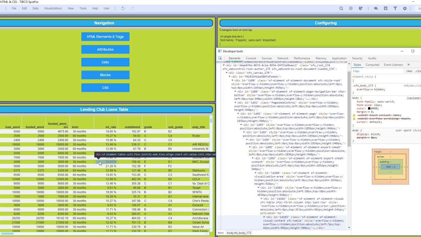
Task: Switch to the Sources tab
Action: click(267, 58)
